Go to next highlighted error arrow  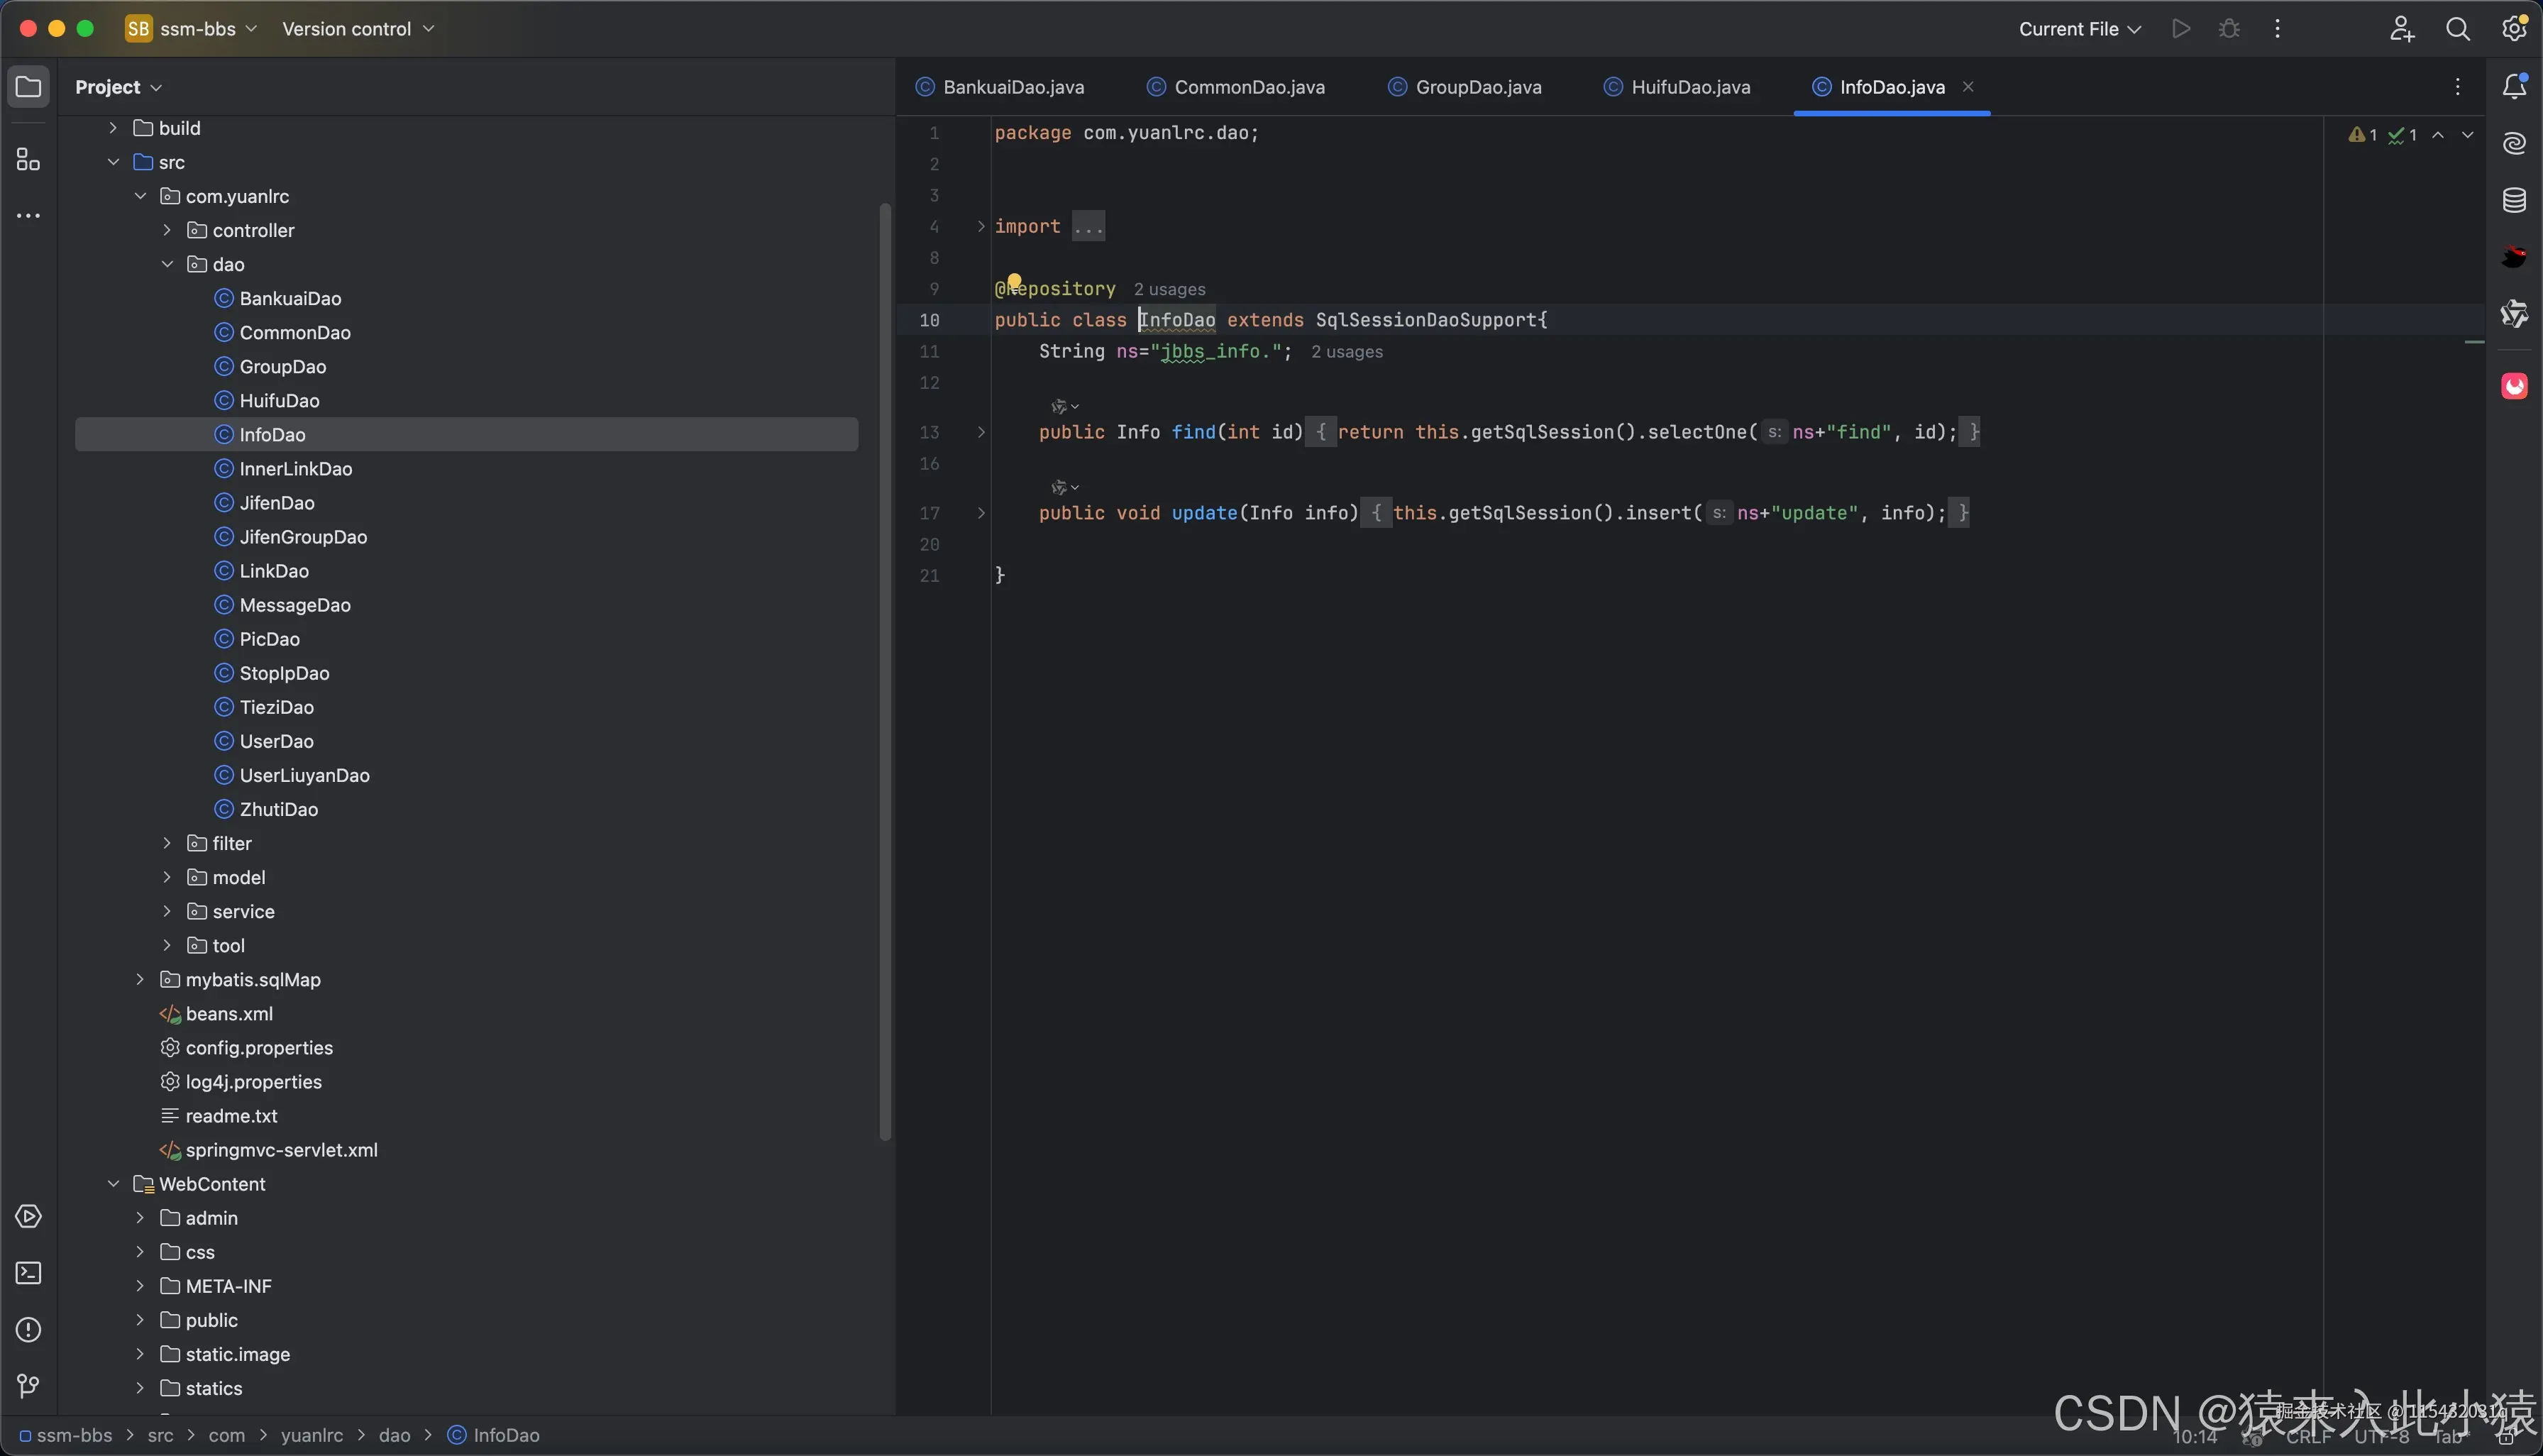(2468, 135)
